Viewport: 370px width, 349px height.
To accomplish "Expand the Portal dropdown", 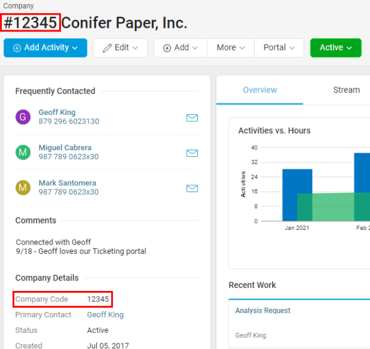I will click(279, 48).
